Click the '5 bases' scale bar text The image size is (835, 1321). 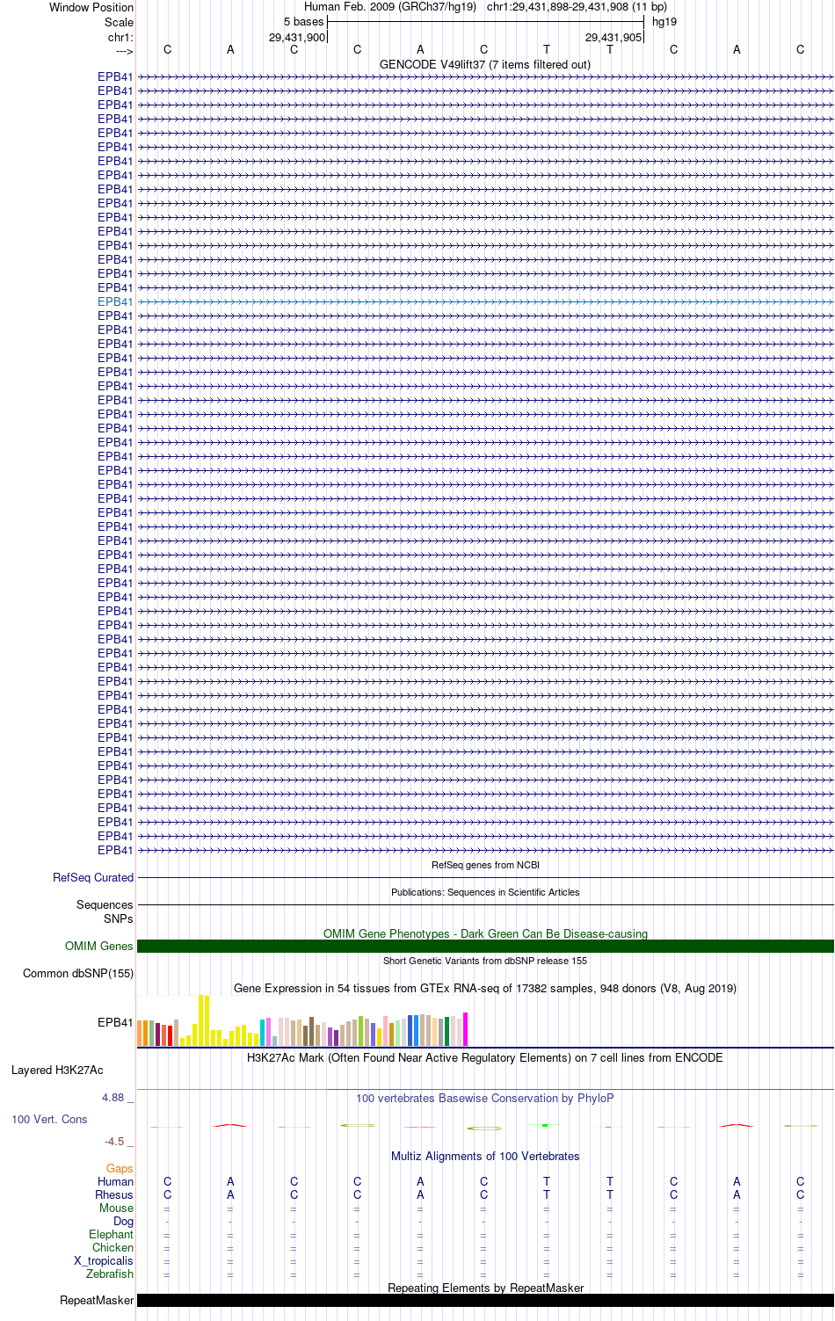click(303, 21)
